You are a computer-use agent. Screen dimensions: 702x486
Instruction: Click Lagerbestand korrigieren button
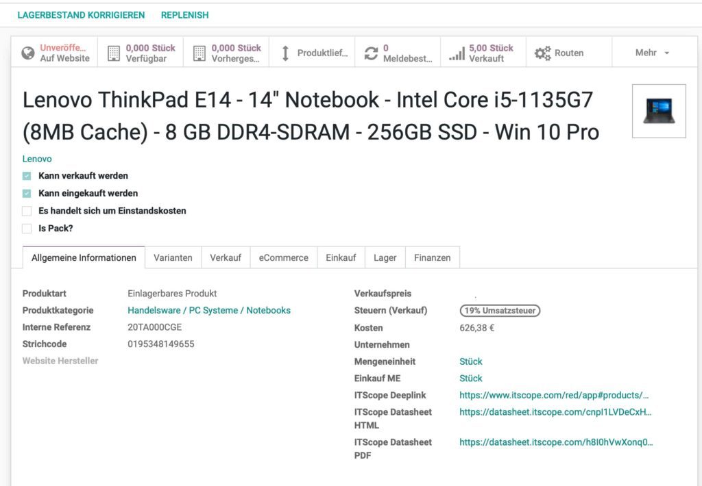point(81,15)
